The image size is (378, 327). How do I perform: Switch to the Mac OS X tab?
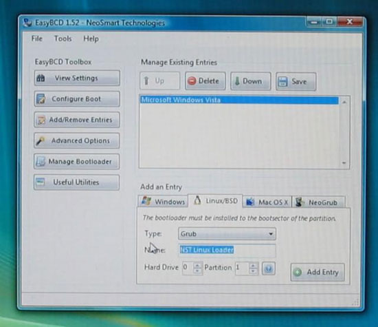(x=267, y=202)
